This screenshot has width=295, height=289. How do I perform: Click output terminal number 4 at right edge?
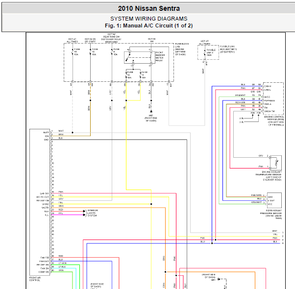283,243
